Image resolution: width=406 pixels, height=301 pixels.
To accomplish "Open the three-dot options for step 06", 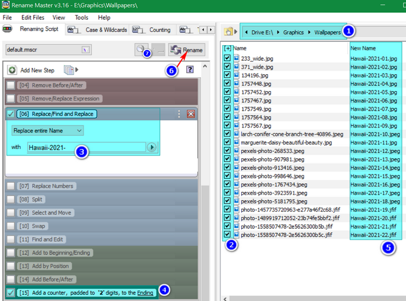I will [x=179, y=114].
